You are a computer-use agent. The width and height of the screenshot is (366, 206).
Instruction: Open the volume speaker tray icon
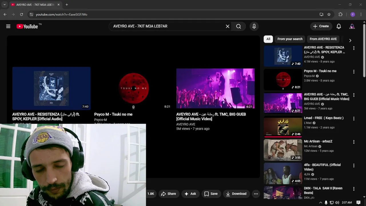pyautogui.click(x=337, y=203)
